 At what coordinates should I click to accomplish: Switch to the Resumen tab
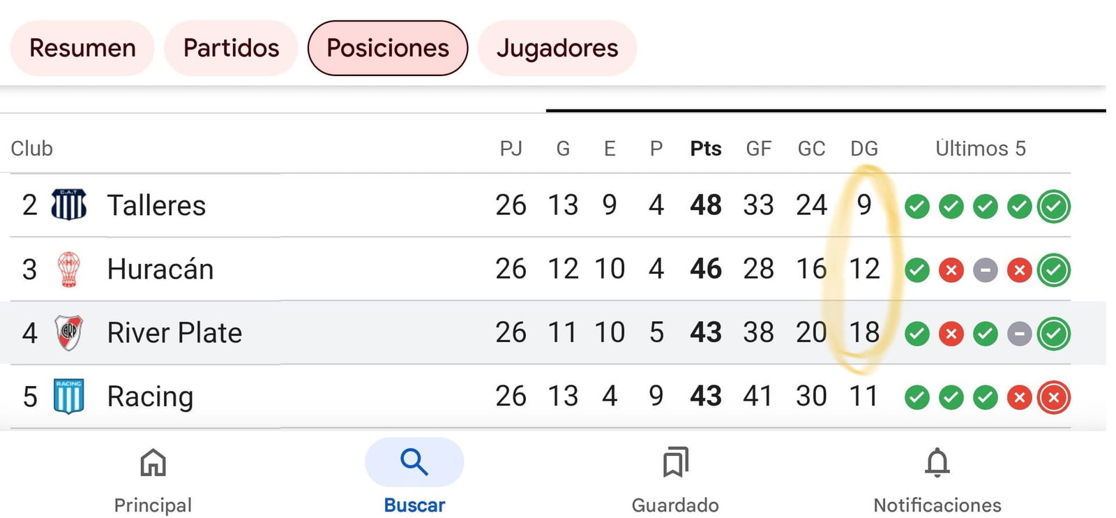82,48
